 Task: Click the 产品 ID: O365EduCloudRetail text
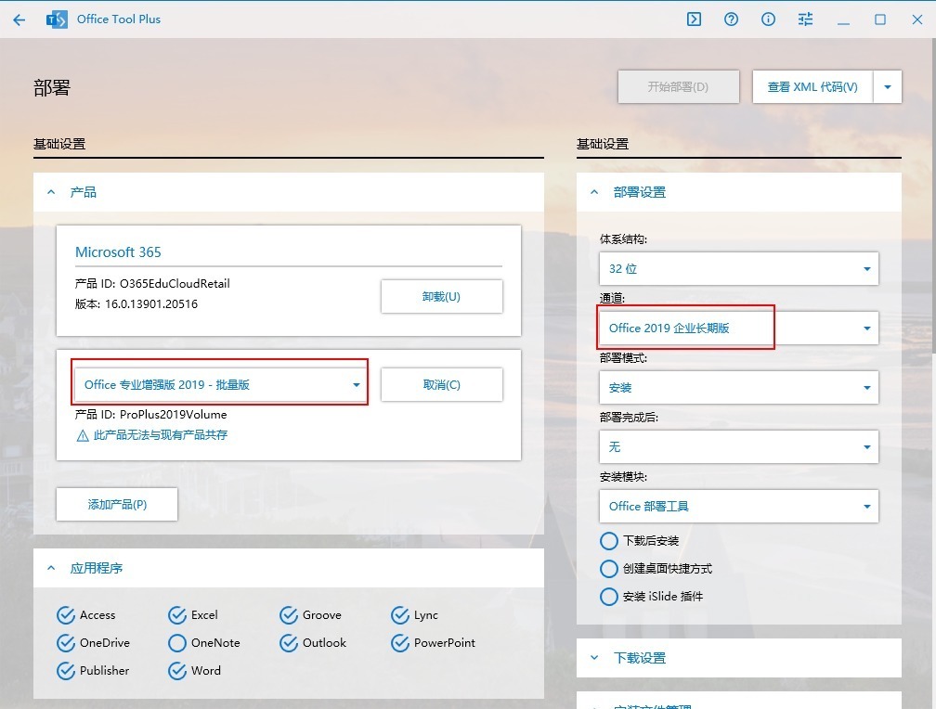(152, 283)
